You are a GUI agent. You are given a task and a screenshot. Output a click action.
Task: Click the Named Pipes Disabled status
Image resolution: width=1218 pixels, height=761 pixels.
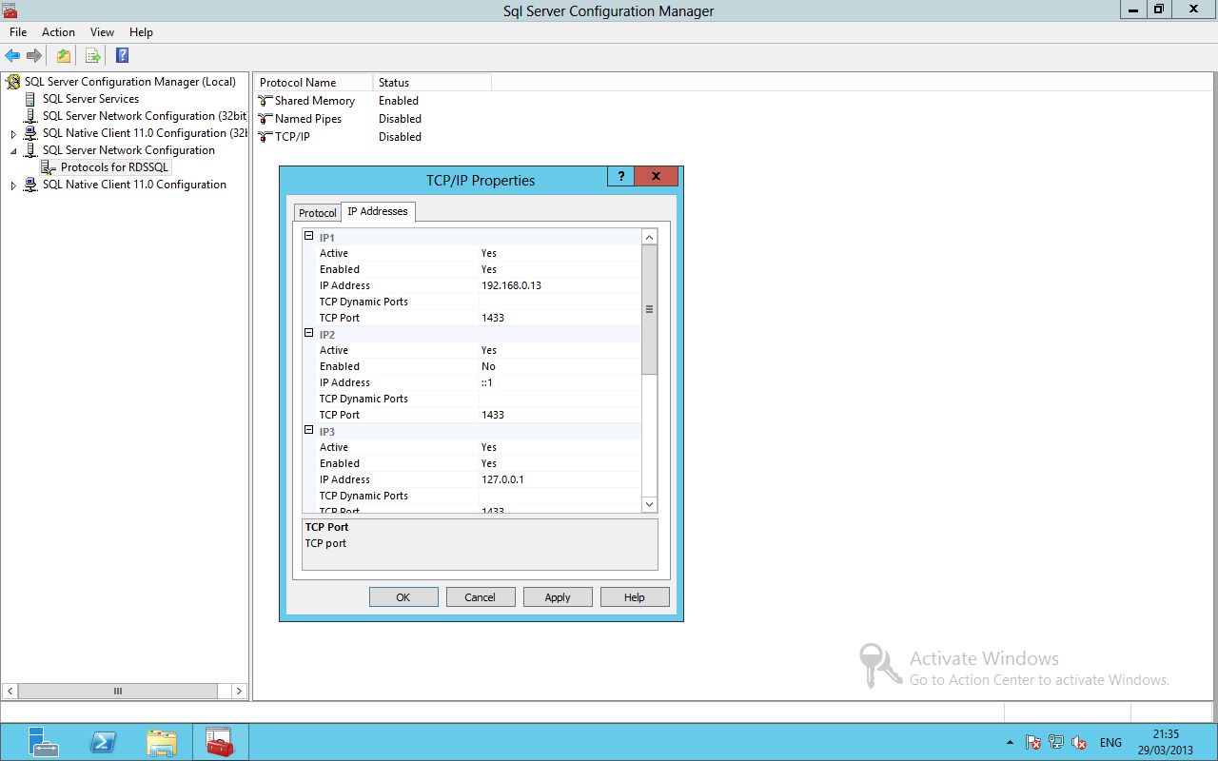click(x=400, y=119)
